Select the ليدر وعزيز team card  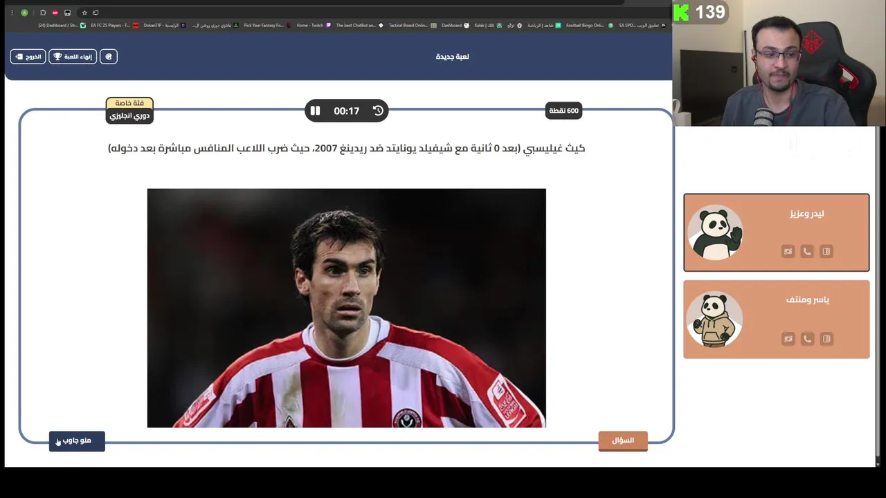pos(777,232)
